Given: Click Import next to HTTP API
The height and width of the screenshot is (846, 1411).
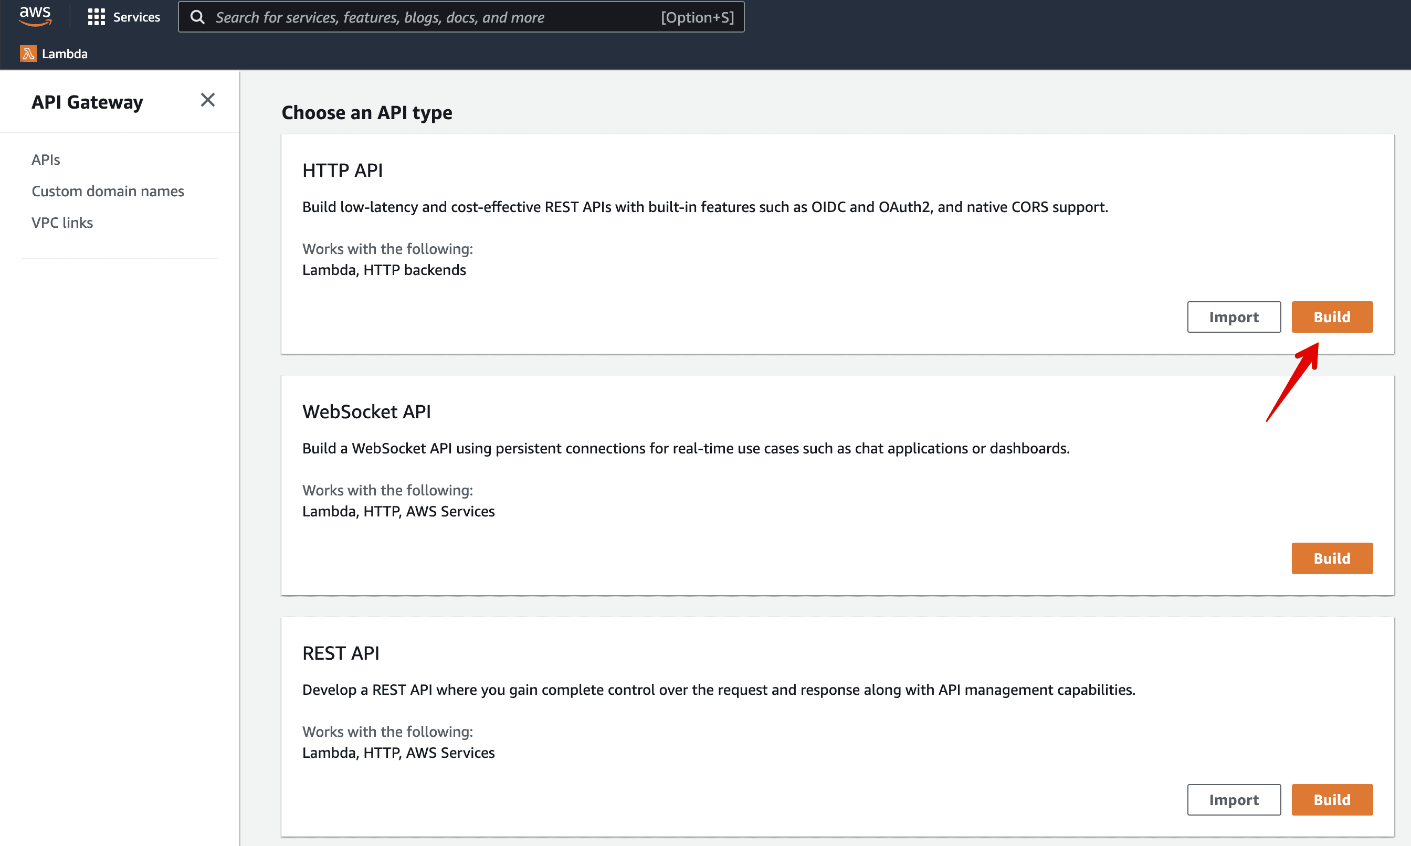Looking at the screenshot, I should [1233, 317].
